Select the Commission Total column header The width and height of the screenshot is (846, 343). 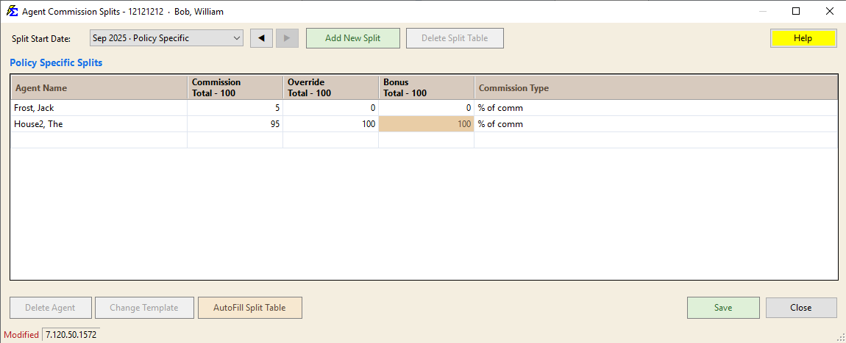click(x=235, y=87)
